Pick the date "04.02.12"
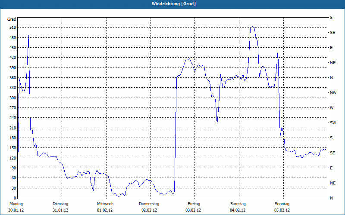The width and height of the screenshot is (345, 215). coord(238,210)
